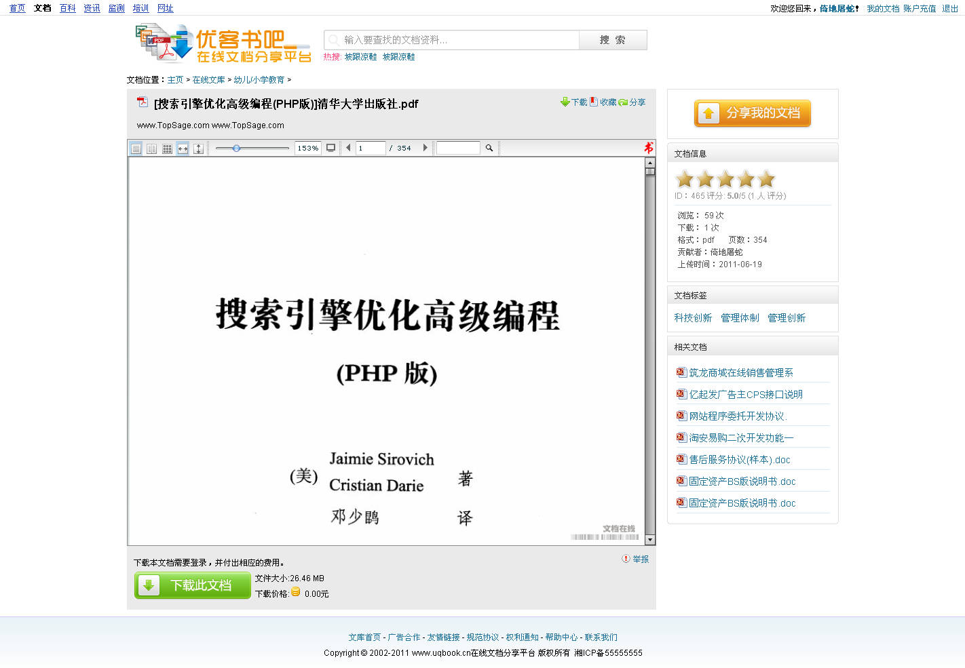965x668 pixels.
Task: Click breadcrumb link 主页
Action: point(176,80)
